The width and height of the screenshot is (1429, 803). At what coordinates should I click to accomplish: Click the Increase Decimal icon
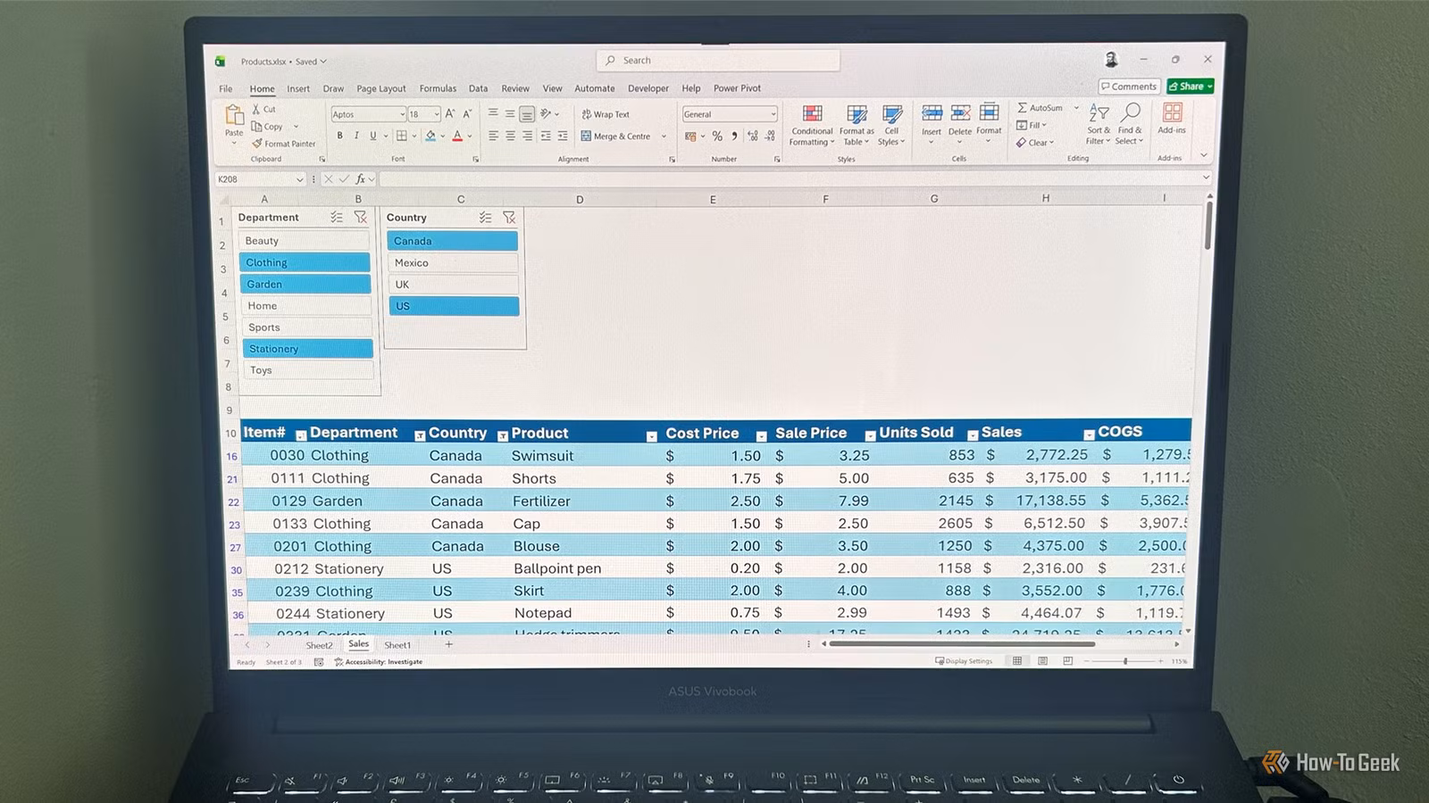click(x=752, y=136)
